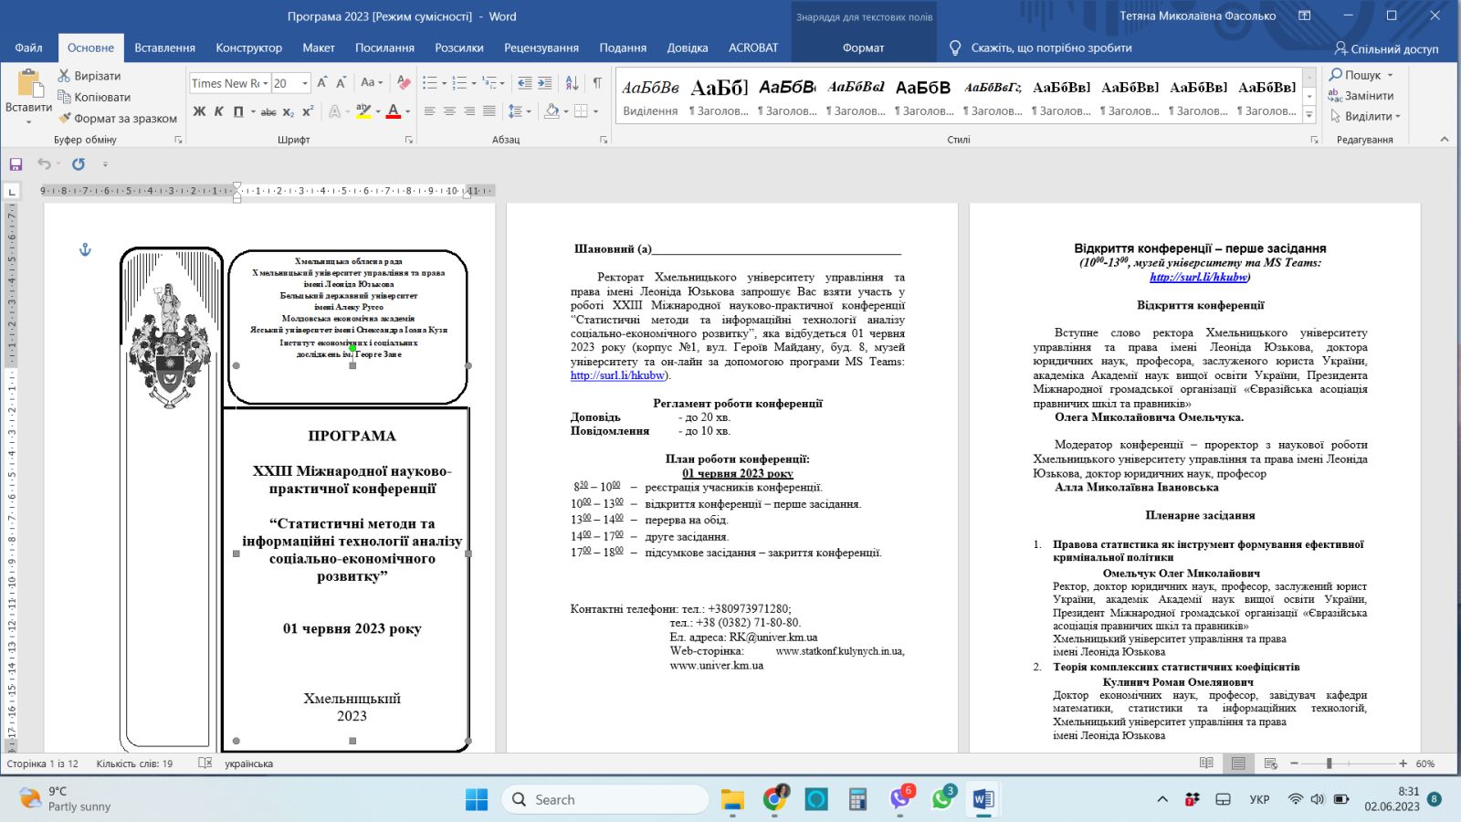Switch to Read Mode view icon
This screenshot has width=1461, height=822.
click(1206, 764)
